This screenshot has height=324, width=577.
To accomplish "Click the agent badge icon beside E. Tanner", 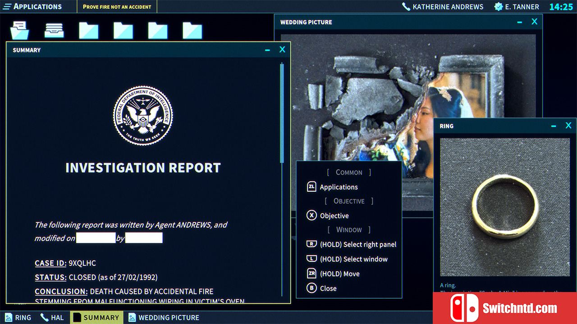I will point(499,7).
